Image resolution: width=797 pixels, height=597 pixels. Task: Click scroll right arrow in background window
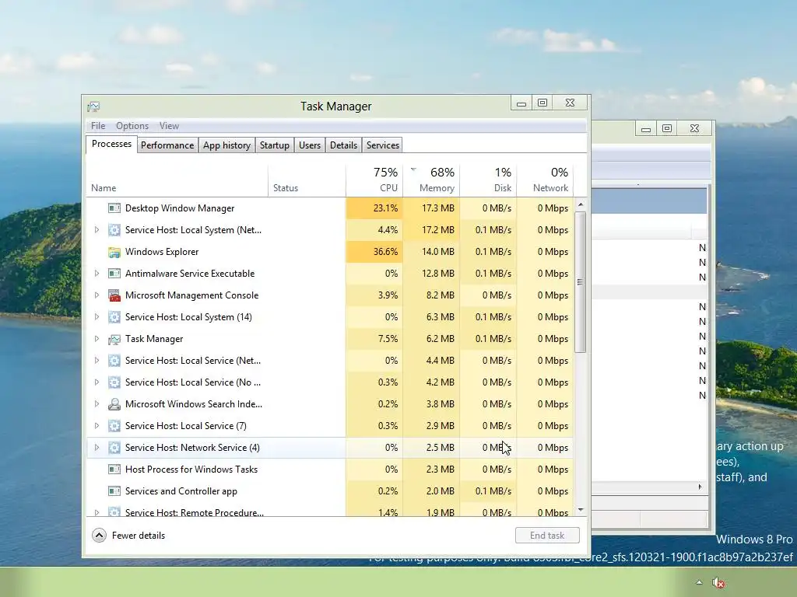(700, 487)
